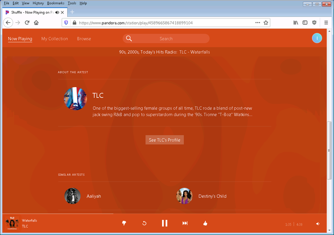The width and height of the screenshot is (334, 235).
Task: Open the user profile avatar menu
Action: 317,38
